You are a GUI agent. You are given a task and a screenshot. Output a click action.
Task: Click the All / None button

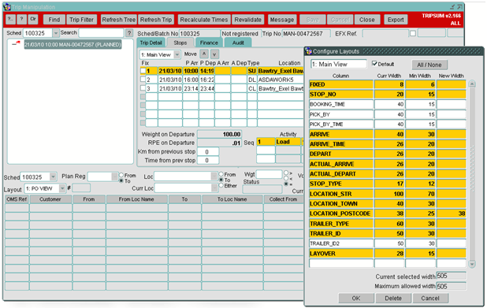coord(429,65)
